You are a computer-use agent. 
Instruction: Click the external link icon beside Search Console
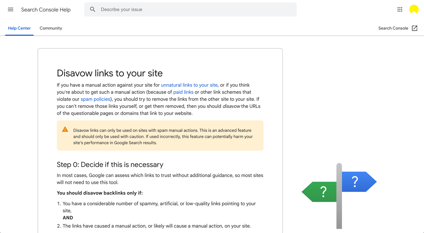[x=415, y=28]
